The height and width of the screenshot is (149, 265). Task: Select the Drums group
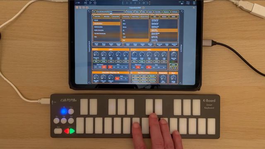[135, 27]
